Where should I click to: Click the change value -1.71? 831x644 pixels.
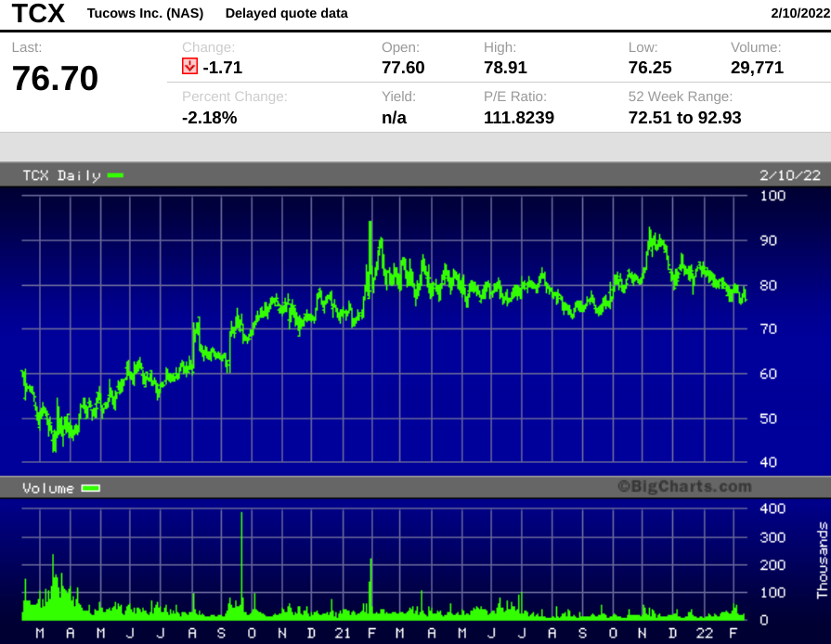click(x=223, y=67)
